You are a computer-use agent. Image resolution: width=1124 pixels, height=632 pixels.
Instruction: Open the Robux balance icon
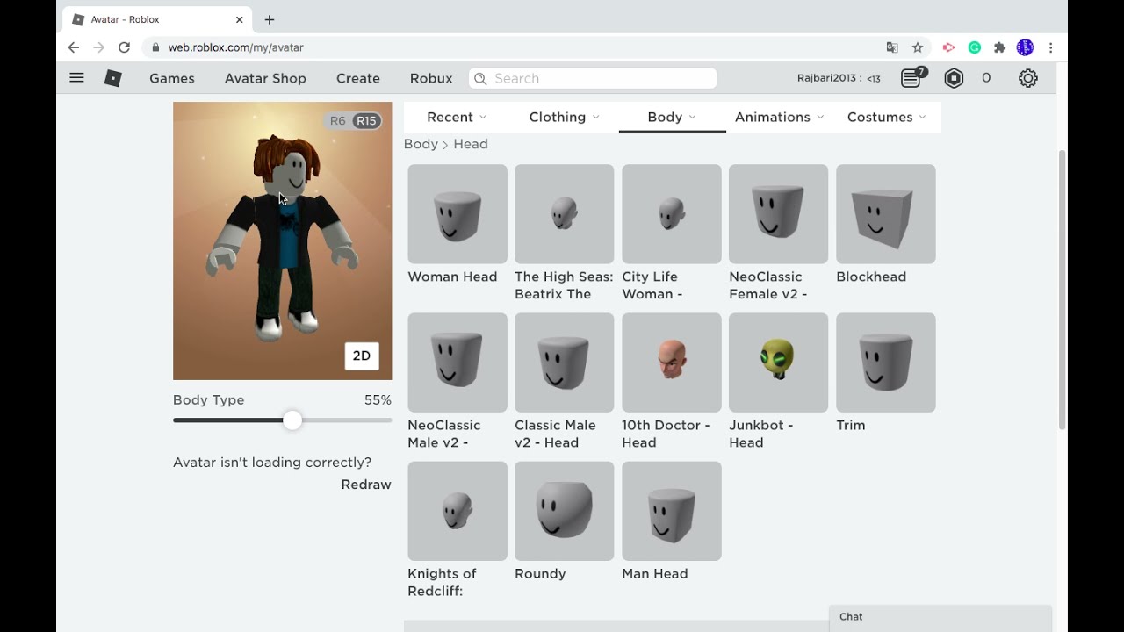[x=954, y=78]
